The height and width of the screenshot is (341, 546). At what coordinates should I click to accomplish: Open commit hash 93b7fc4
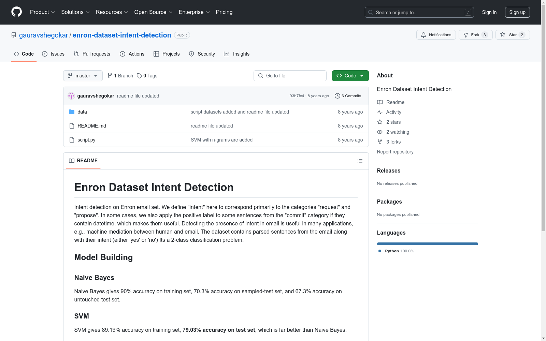pos(297,96)
